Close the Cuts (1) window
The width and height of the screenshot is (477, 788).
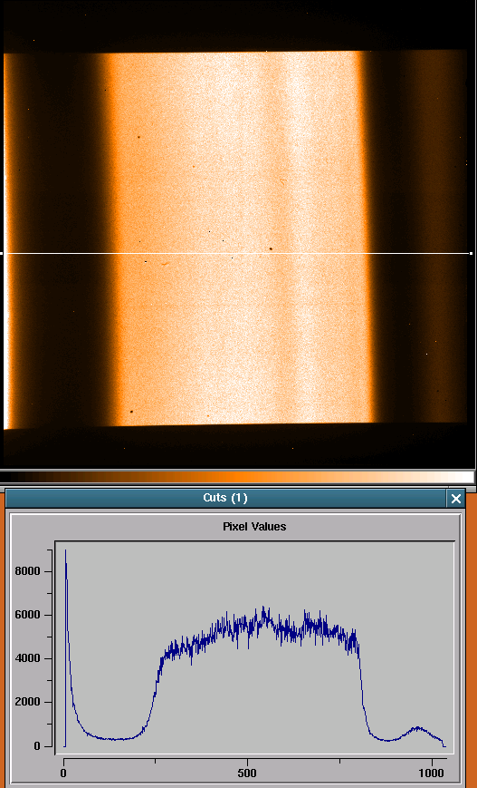click(x=455, y=499)
